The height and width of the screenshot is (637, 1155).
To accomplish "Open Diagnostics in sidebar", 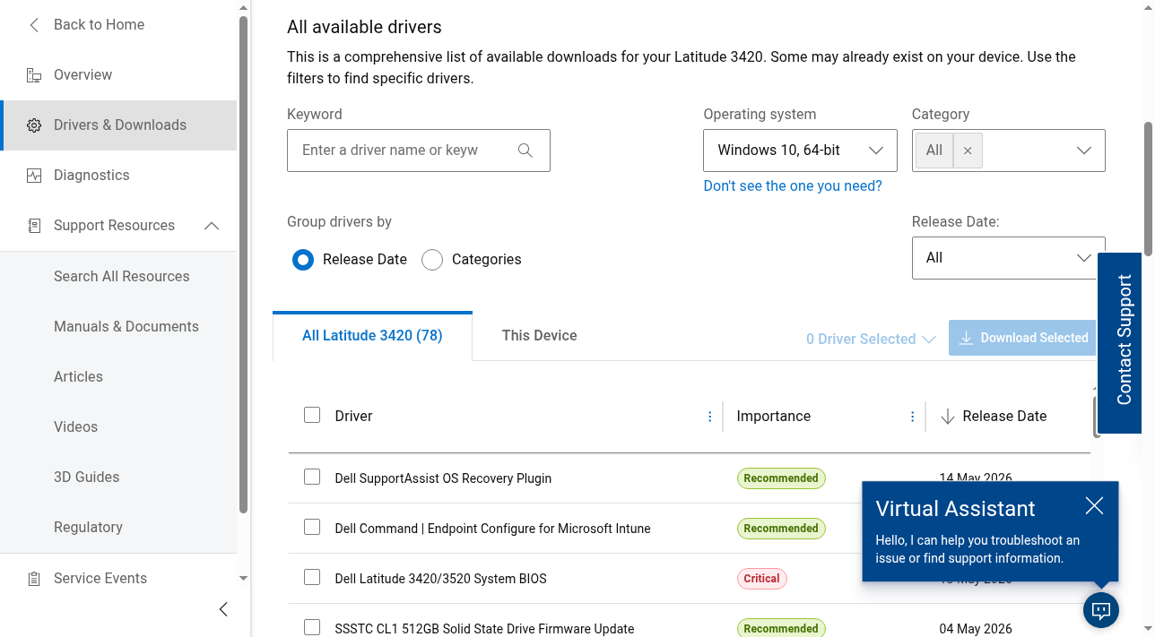I will [118, 176].
